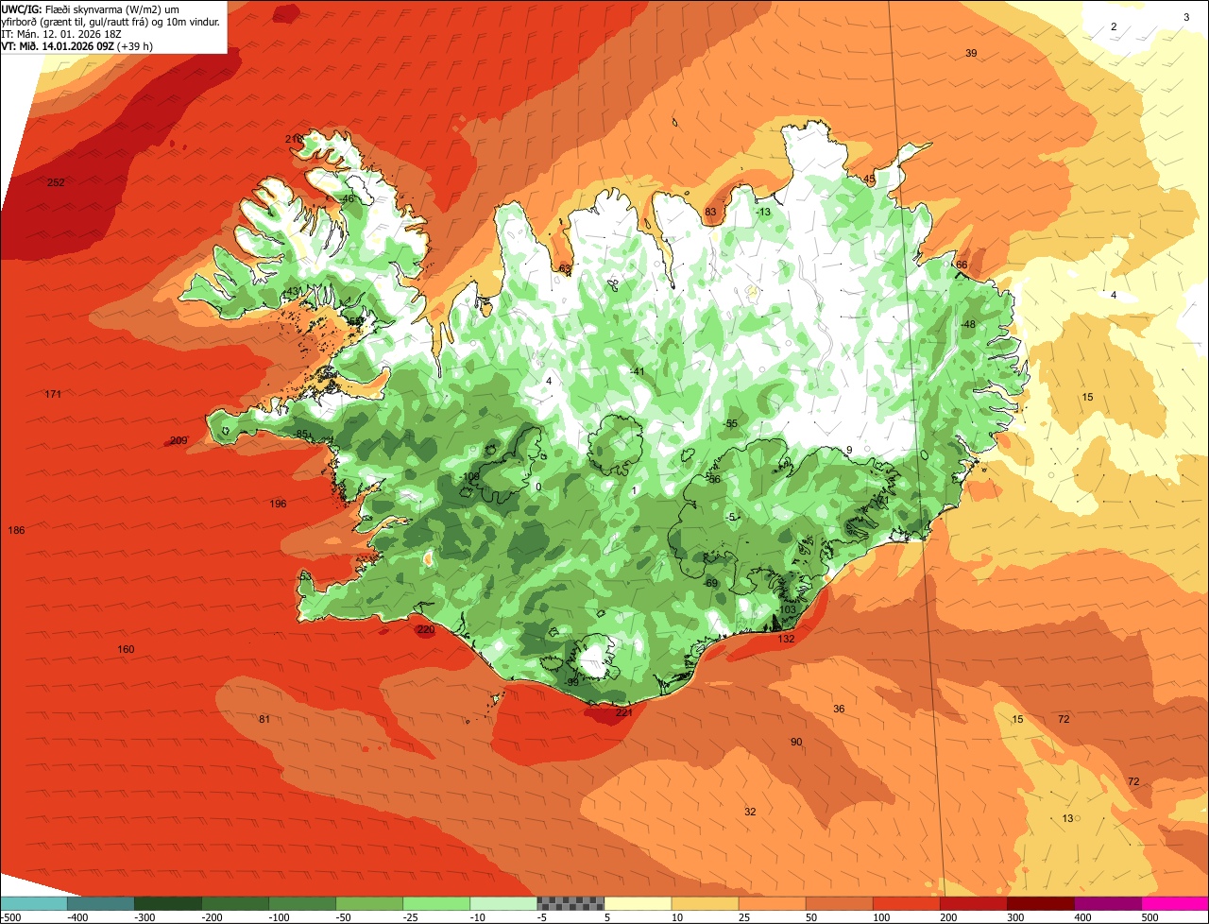Pick the legend swatch between 50 and 100
Viewport: 1209px width, 924px height.
[x=840, y=903]
